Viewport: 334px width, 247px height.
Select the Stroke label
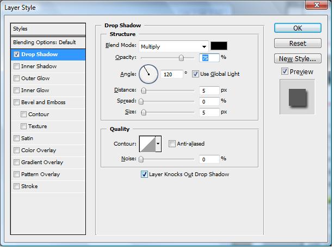click(x=29, y=186)
